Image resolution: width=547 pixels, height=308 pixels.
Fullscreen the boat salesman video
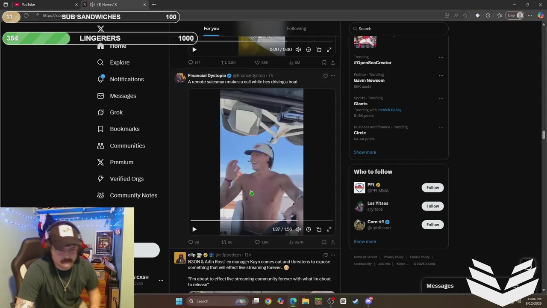point(329,229)
